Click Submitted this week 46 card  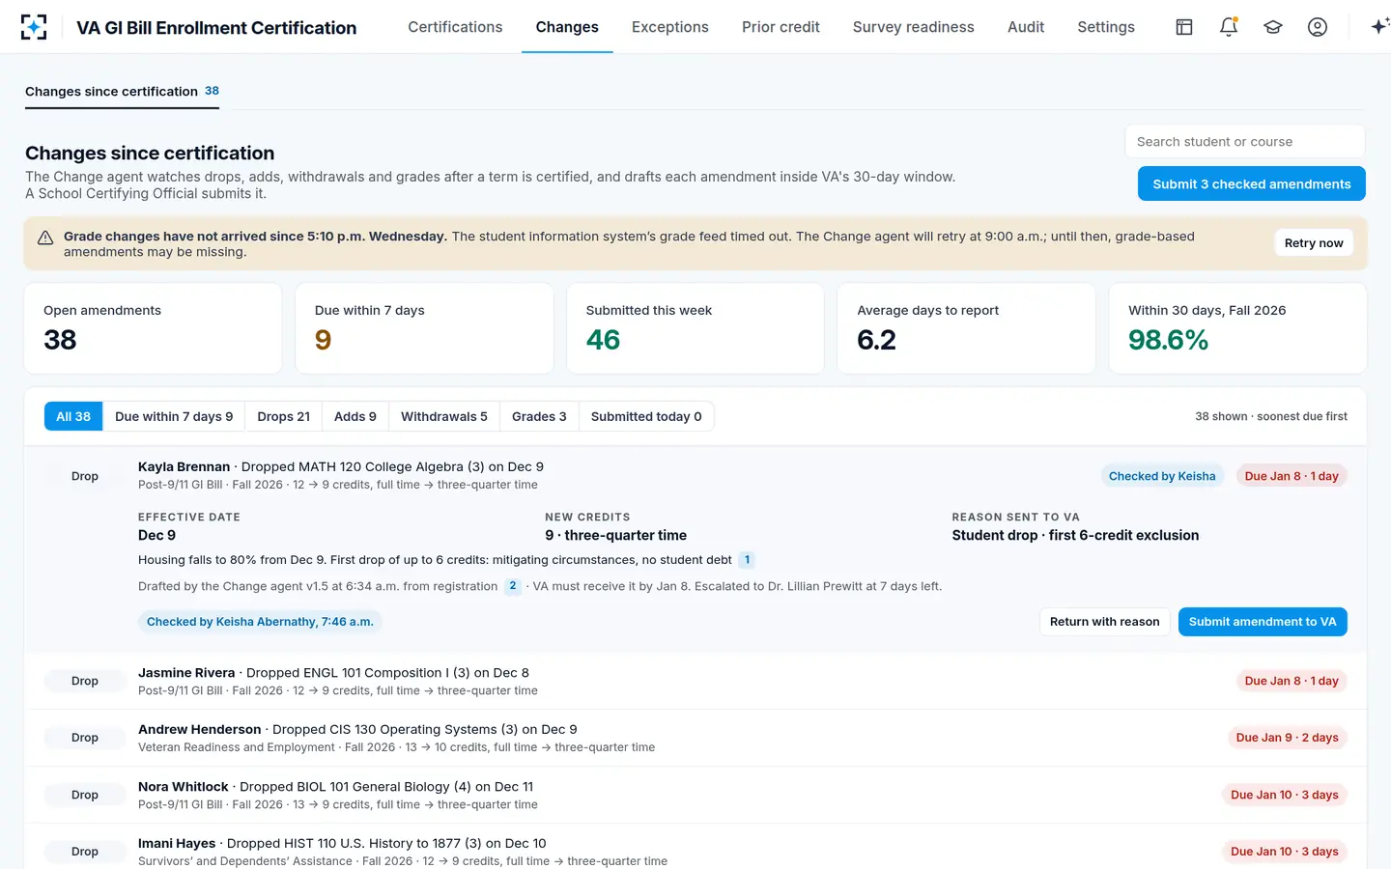695,328
